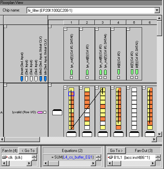Select the ESB block below LAB column 6
This screenshot has width=164, height=169.
(150, 134)
